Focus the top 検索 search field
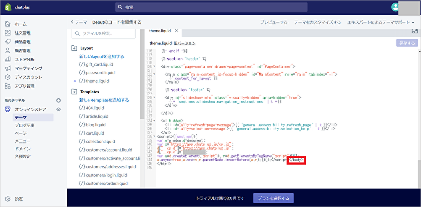Screen dimensions: 421x207 pyautogui.click(x=211, y=7)
